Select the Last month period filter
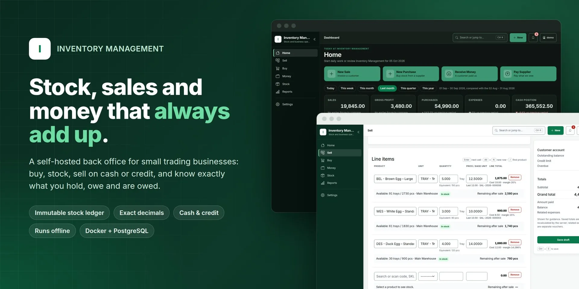 coord(387,88)
